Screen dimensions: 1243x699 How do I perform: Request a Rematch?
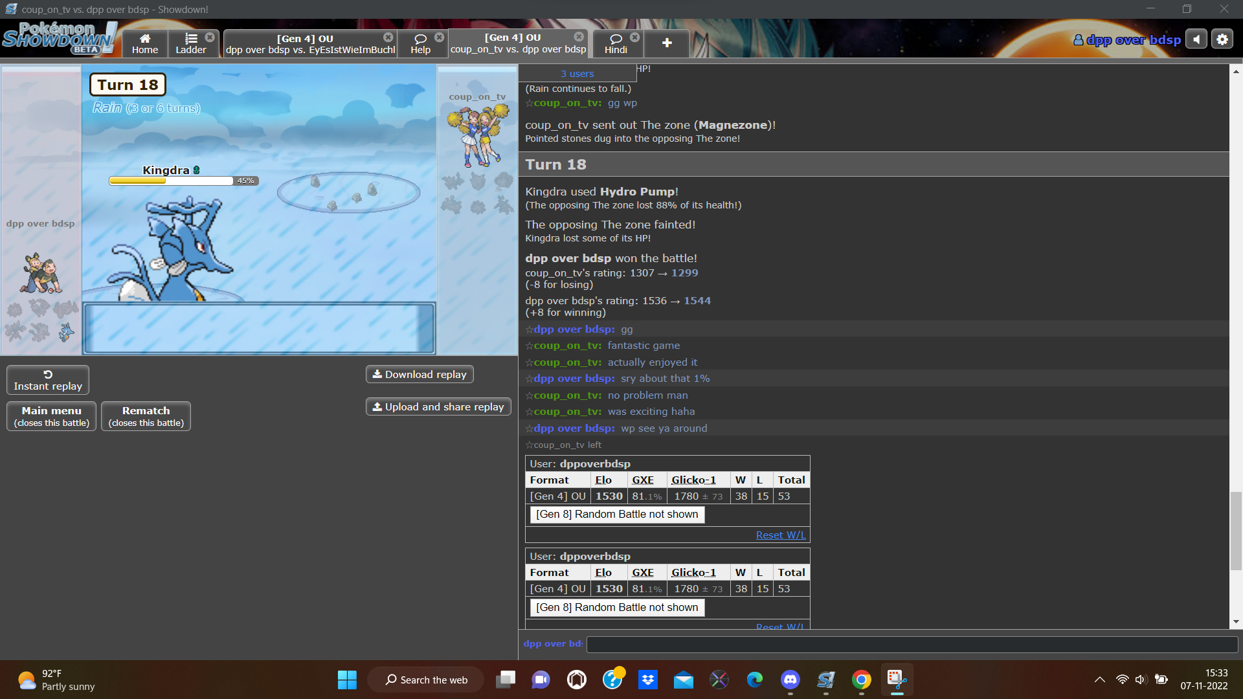(146, 416)
